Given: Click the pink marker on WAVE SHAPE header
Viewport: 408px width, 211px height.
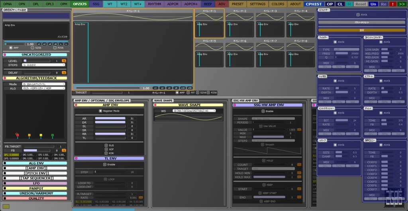Looking at the screenshot, I should [155, 105].
